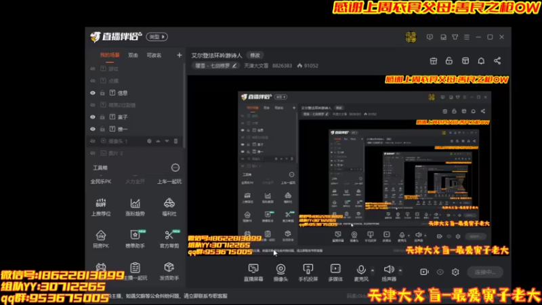The image size is (542, 305).
Task: Open the 官方帮剪 scissors tool
Action: coord(169,239)
